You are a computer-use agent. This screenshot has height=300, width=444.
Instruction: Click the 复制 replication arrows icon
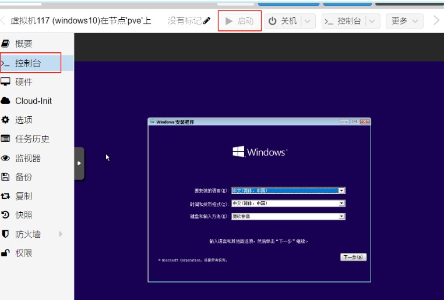[6, 196]
